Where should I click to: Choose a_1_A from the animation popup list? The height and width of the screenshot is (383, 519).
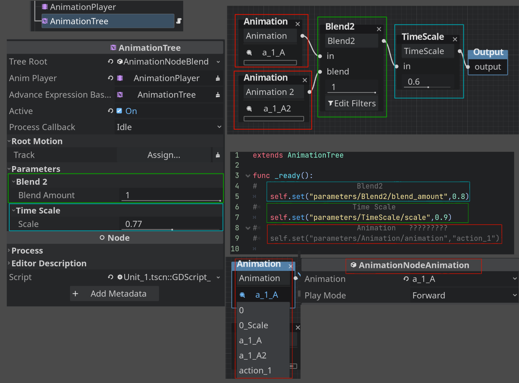pyautogui.click(x=263, y=341)
